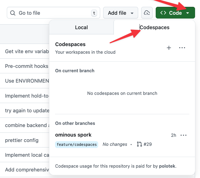Toggle the green Code dropdown caret

pyautogui.click(x=188, y=13)
